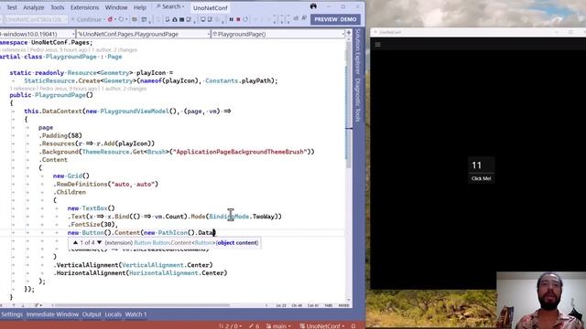The image size is (586, 329).
Task: Click the UnoNetConf solution name in title bar
Action: (x=210, y=8)
